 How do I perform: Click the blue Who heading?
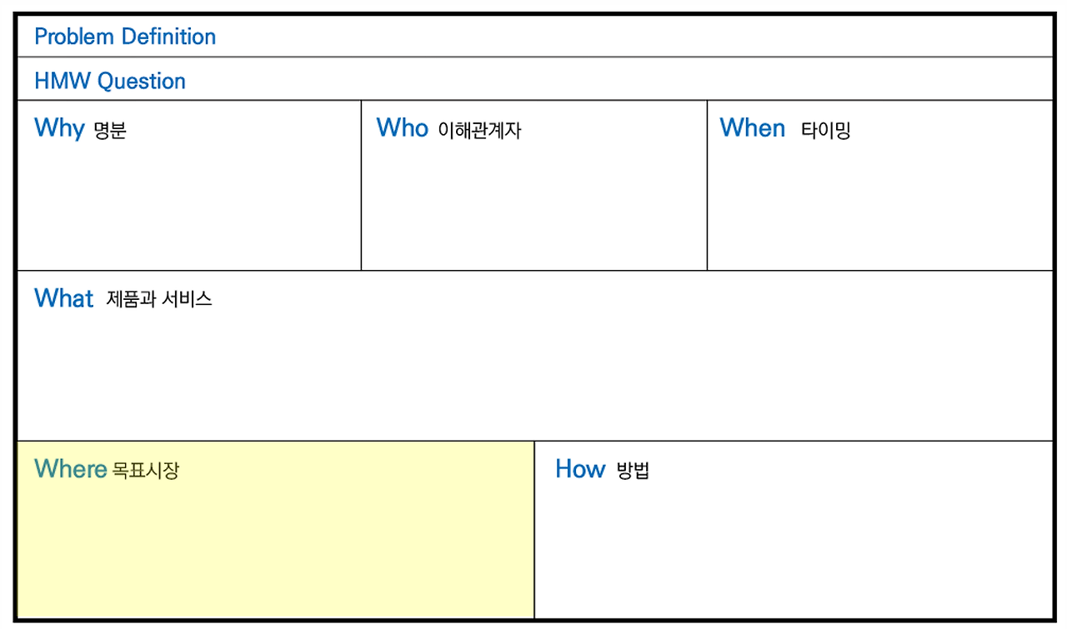pos(402,127)
